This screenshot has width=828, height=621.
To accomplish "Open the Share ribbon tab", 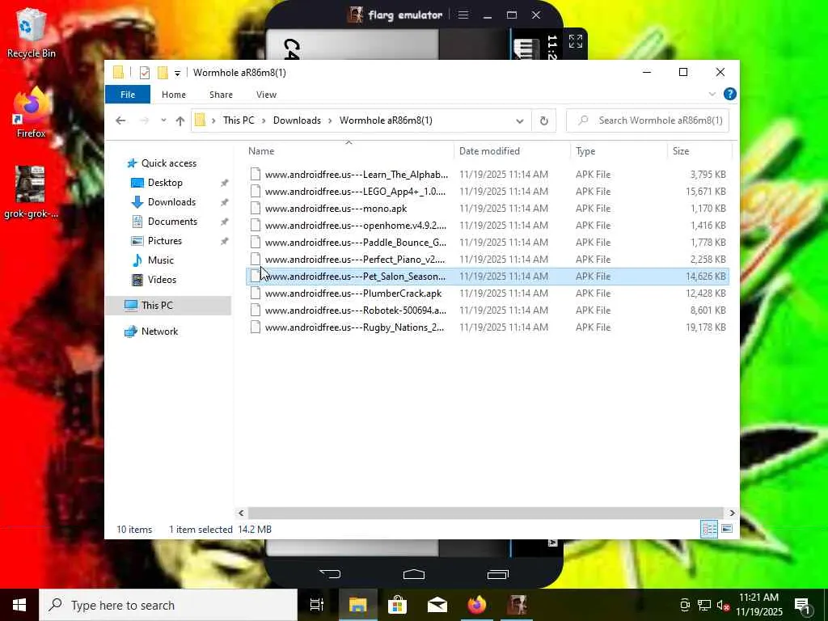I will click(x=221, y=95).
